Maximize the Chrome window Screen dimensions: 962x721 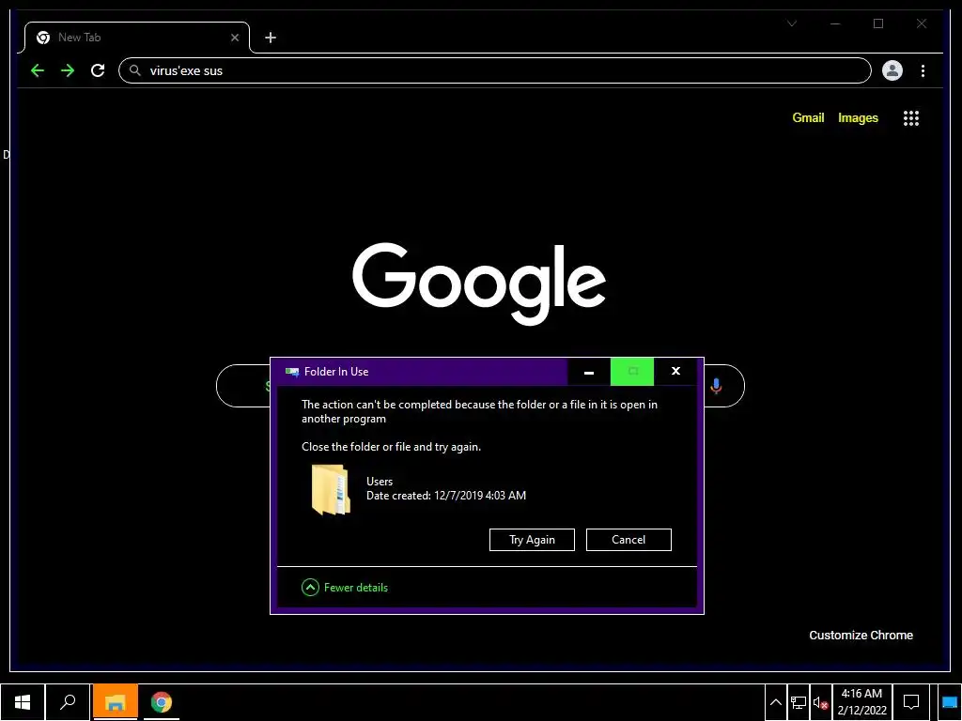pos(878,23)
